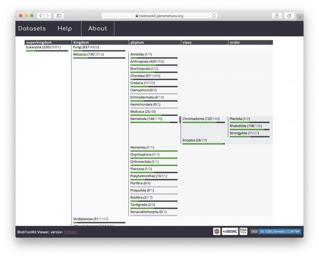Open the About tab
Viewport: 319px width, 258px height.
point(98,28)
